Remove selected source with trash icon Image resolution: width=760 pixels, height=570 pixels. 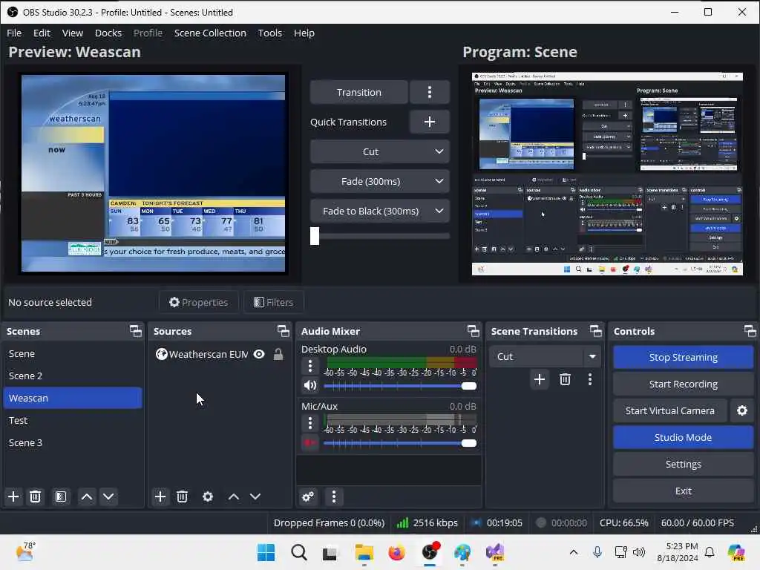click(x=183, y=497)
